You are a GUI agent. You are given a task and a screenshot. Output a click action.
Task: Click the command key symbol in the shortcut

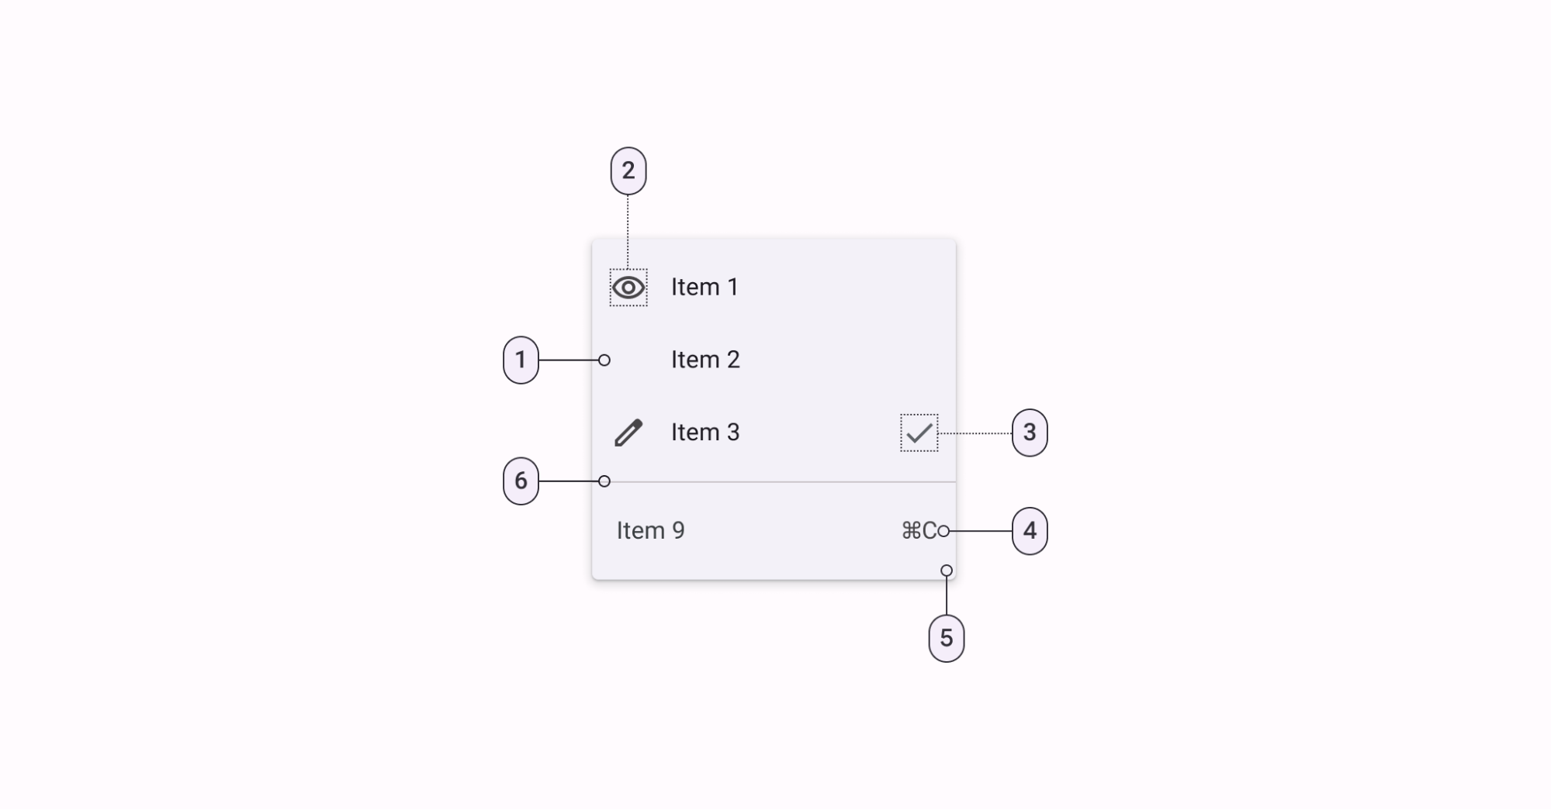tap(912, 530)
